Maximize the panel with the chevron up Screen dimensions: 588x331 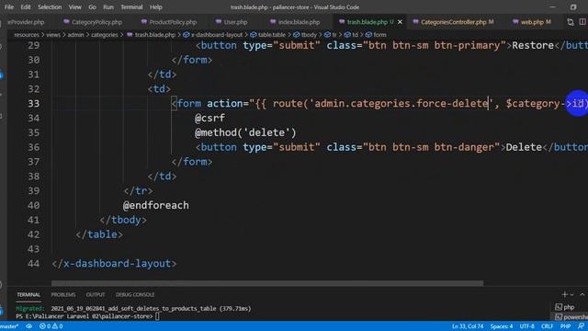[x=582, y=294]
